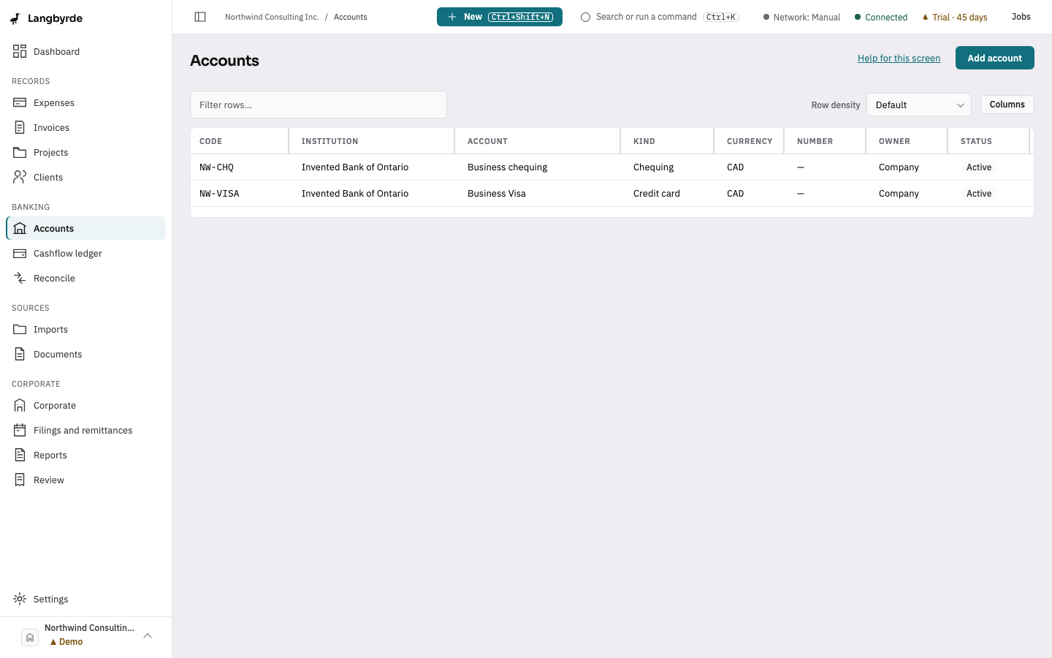
Task: Open Cashflow ledger menu item
Action: pyautogui.click(x=86, y=253)
